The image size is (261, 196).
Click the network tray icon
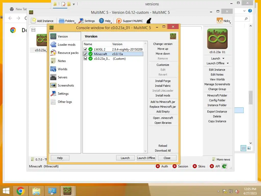click(x=231, y=191)
